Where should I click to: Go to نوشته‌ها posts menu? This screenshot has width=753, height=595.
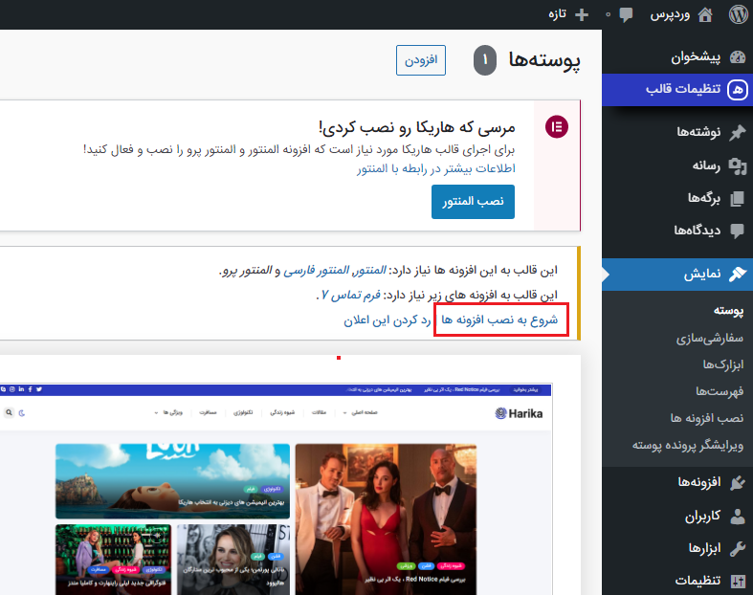(690, 132)
